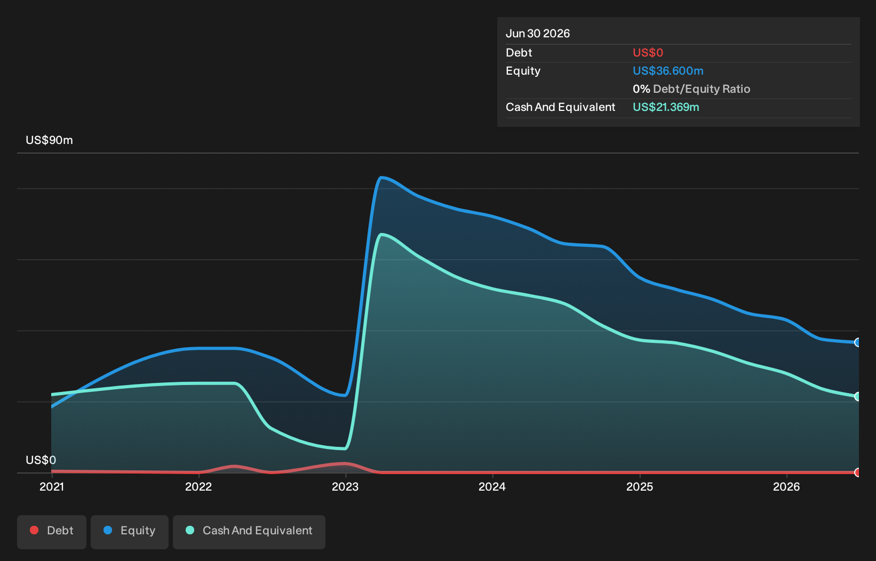The height and width of the screenshot is (561, 876).
Task: Click the Equity row label in tooltip
Action: tap(523, 71)
